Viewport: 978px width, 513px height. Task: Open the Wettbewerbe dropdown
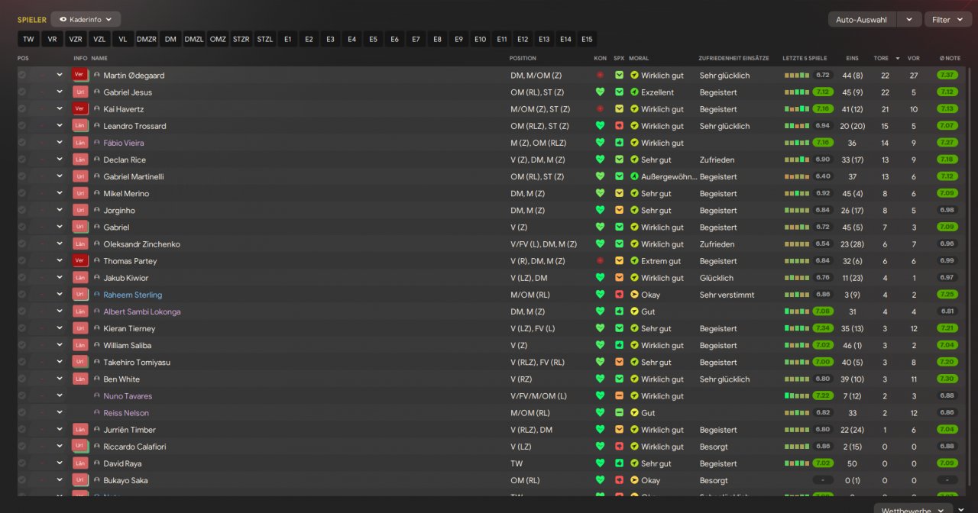coord(913,509)
